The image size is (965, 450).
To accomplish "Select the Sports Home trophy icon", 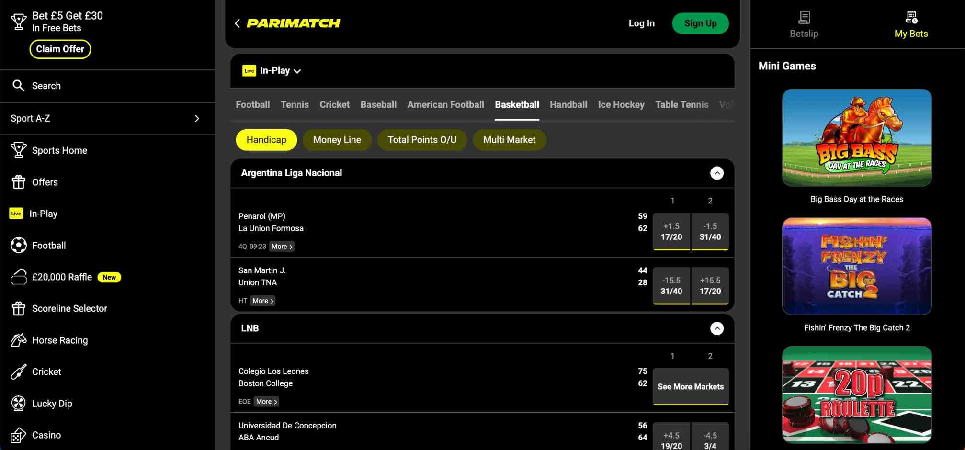I will click(x=19, y=150).
